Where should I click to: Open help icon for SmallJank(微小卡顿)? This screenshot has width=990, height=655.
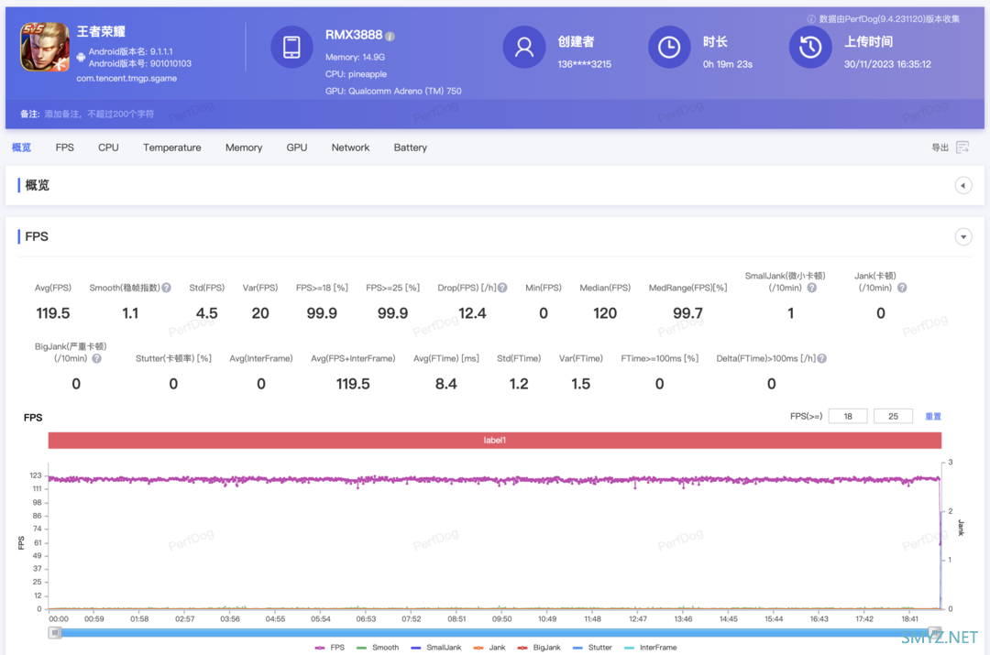tap(812, 288)
